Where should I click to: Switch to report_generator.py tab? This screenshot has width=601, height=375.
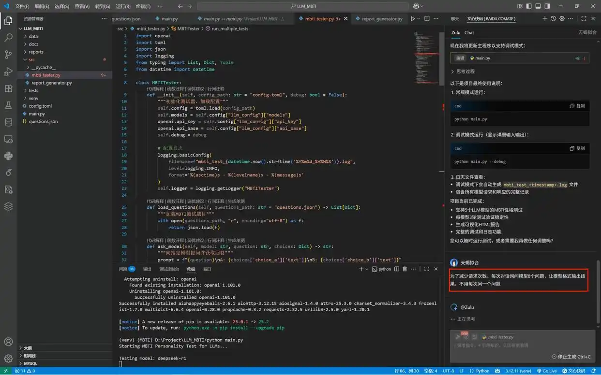382,19
